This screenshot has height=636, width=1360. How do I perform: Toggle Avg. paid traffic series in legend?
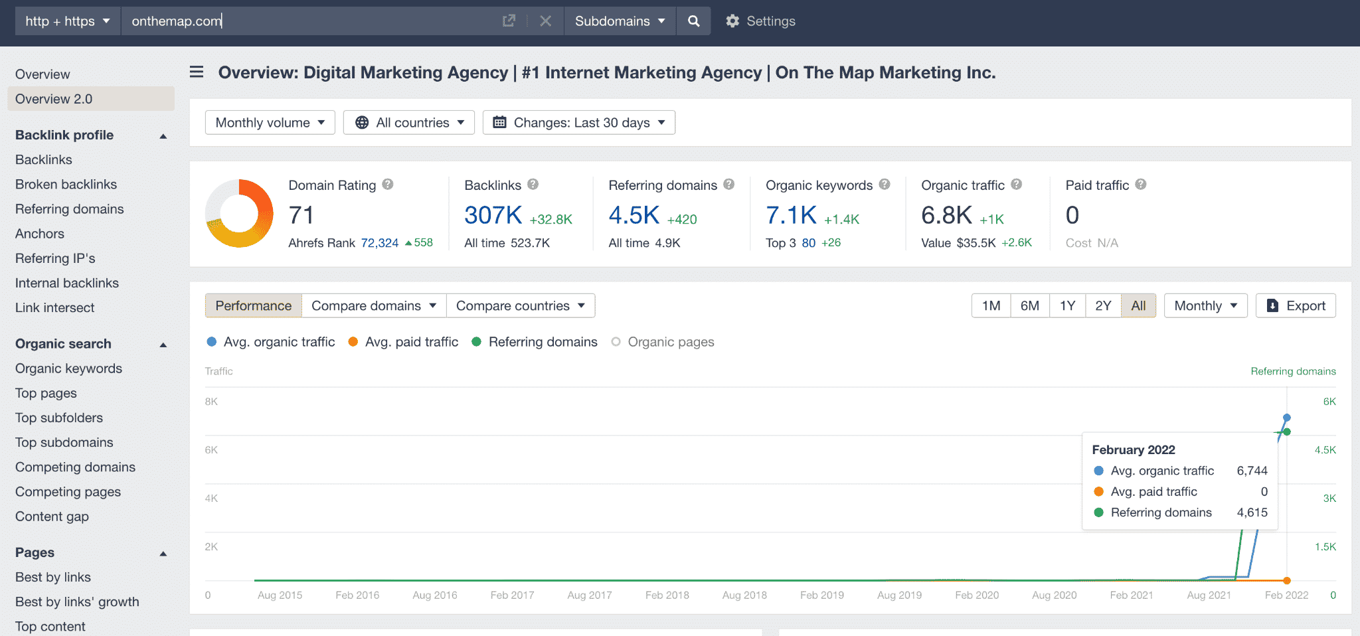(x=403, y=342)
